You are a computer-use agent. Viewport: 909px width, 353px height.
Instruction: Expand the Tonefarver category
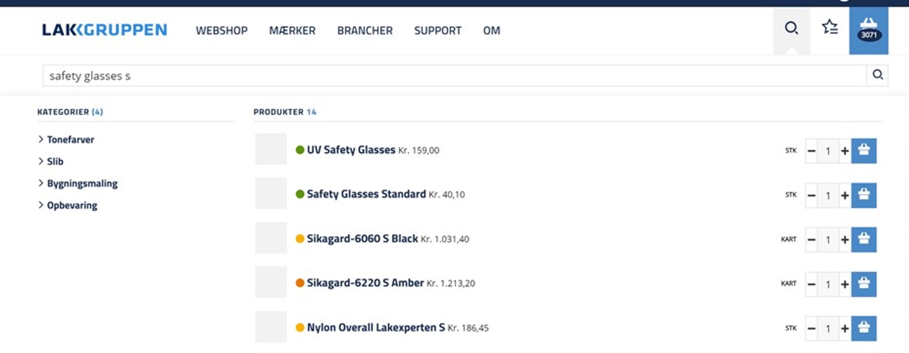70,139
